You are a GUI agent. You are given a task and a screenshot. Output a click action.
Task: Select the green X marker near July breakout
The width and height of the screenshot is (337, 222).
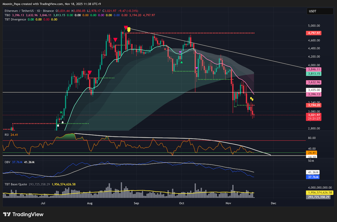coord(61,112)
